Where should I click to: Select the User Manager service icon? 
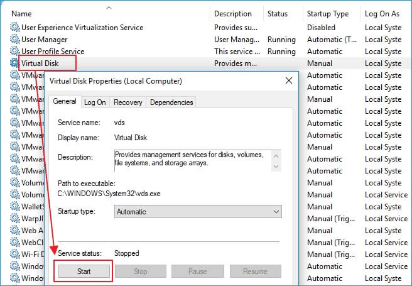[x=15, y=40]
